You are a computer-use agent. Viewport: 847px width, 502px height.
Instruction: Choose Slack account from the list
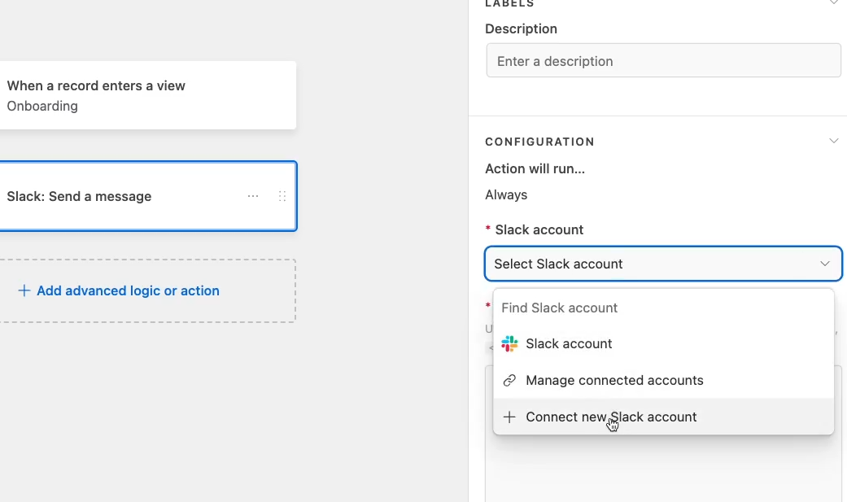coord(663,343)
